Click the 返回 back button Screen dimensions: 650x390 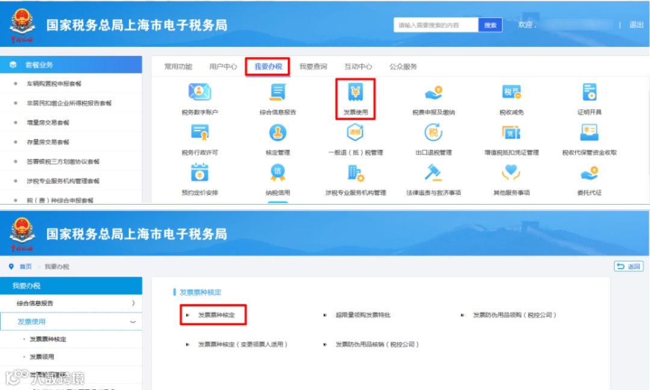628,266
